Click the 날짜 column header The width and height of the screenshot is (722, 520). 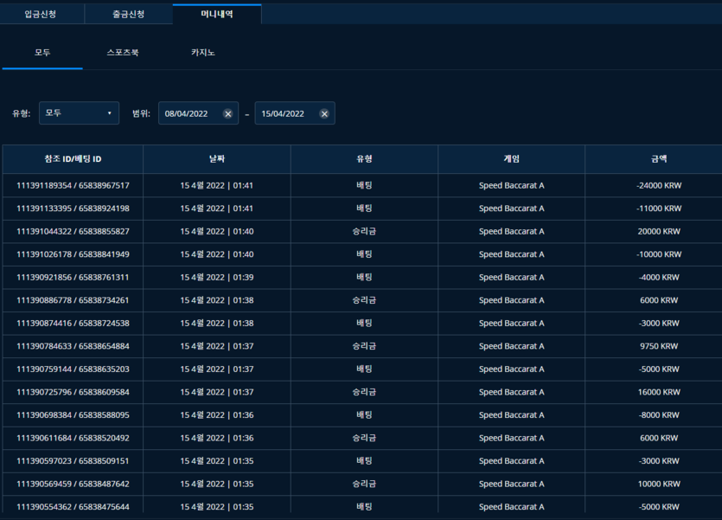(x=217, y=159)
